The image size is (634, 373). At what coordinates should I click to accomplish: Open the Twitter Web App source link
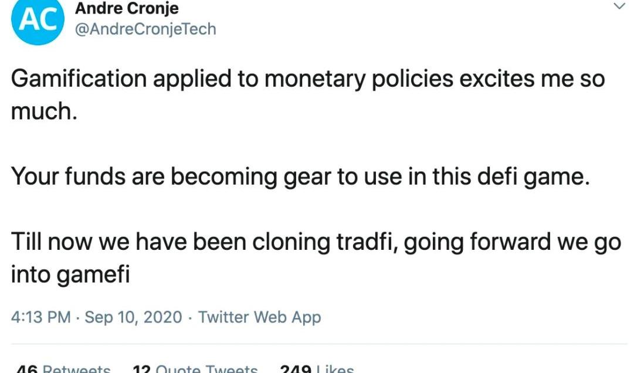[259, 318]
